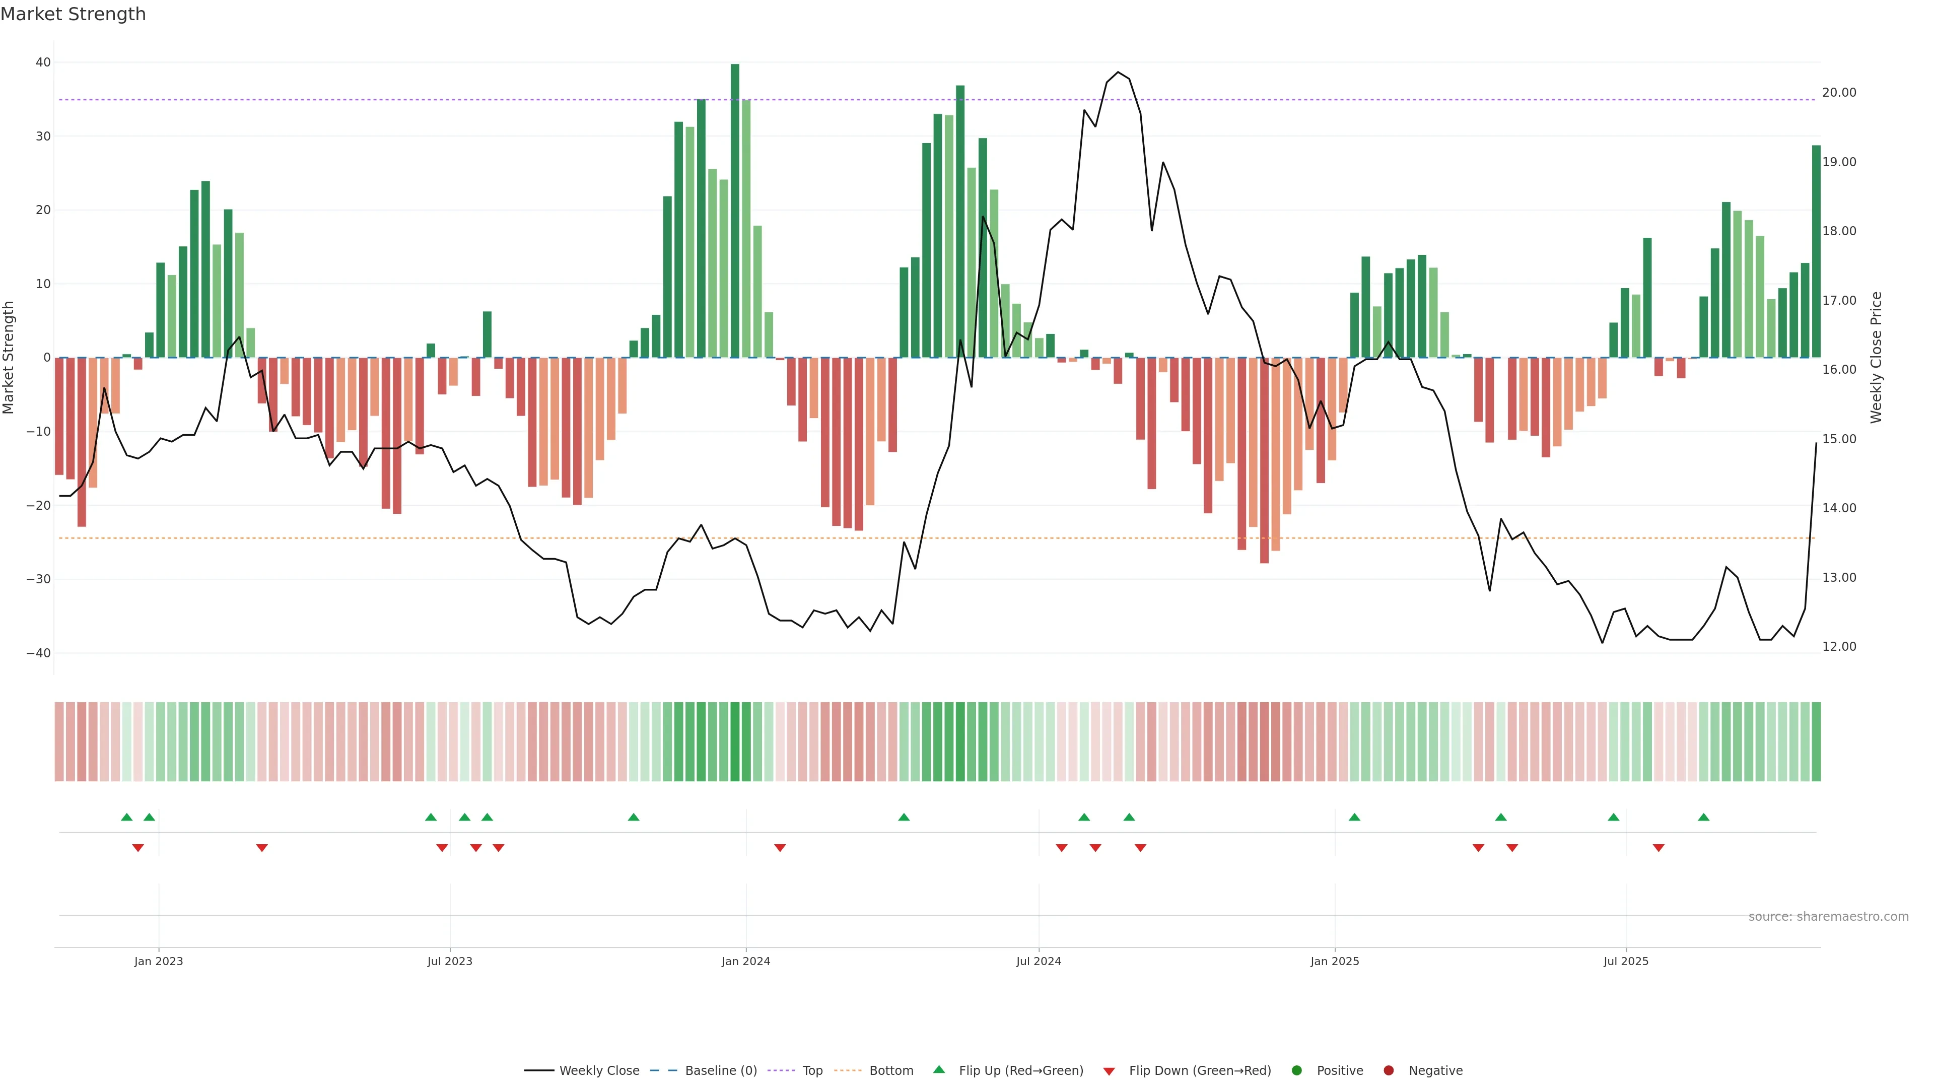Click the leftmost green Flip Up triangle marker
This screenshot has height=1088, width=1934.
tap(127, 817)
